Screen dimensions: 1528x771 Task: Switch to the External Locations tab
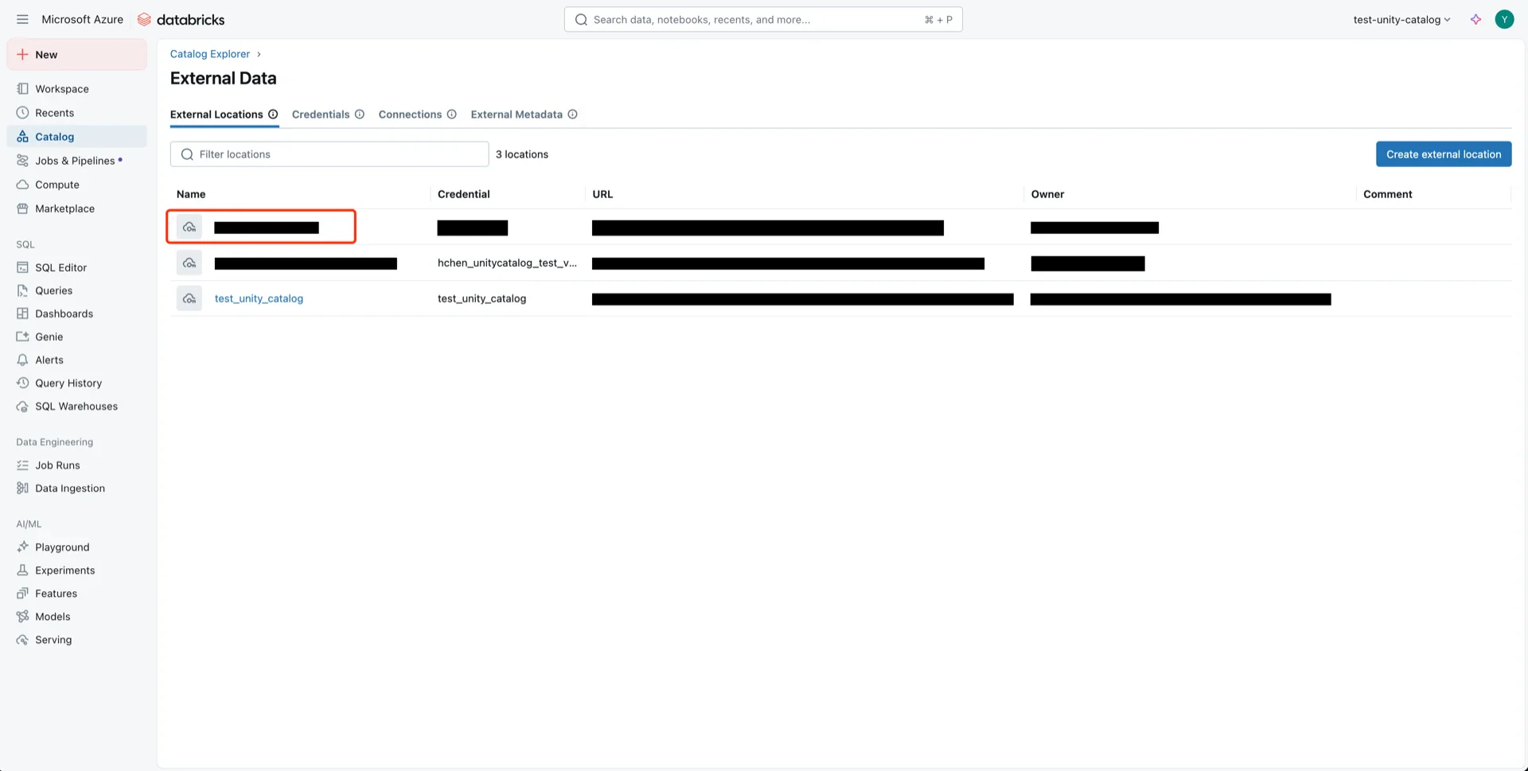[x=216, y=114]
